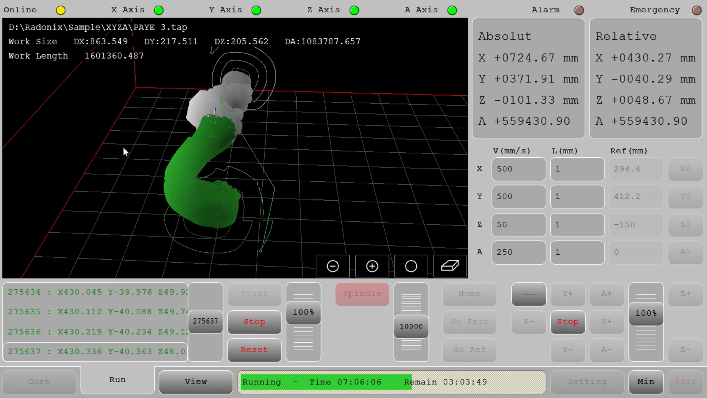Click the X Ref field 294.4
This screenshot has width=707, height=398.
tap(636, 169)
